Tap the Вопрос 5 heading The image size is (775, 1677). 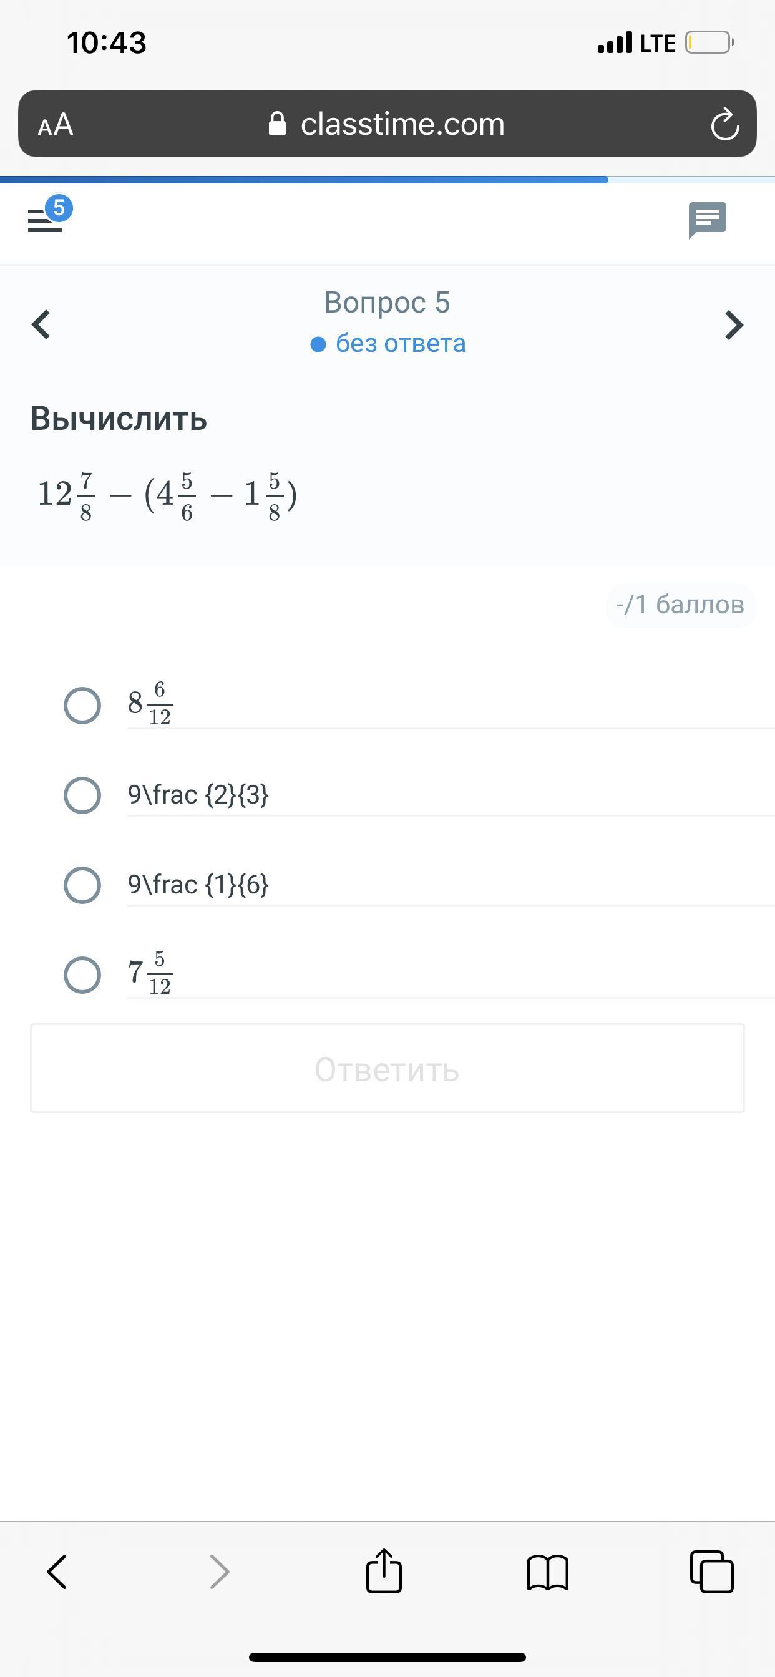[387, 302]
